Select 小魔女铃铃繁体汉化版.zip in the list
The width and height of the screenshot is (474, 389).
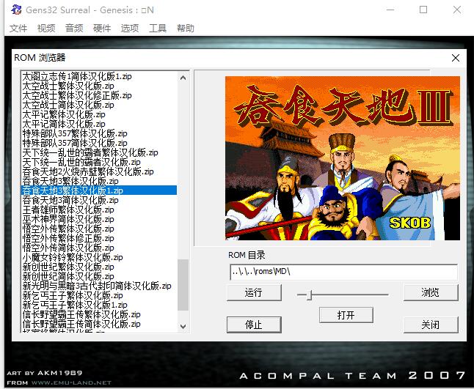[x=66, y=257]
